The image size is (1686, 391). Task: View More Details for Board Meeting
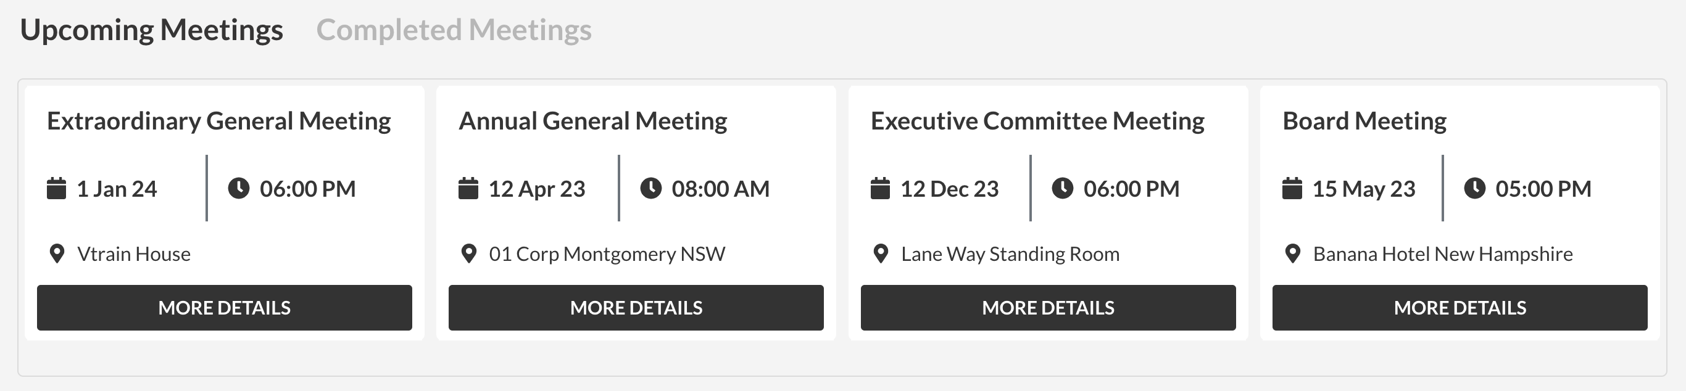1460,307
